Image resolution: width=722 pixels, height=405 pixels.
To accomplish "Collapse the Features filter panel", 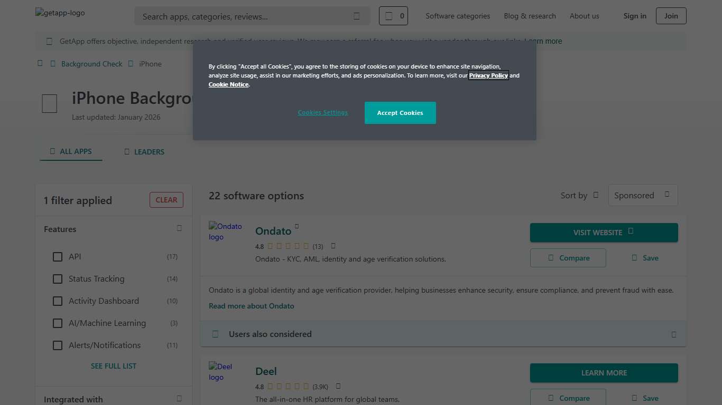I will [179, 229].
